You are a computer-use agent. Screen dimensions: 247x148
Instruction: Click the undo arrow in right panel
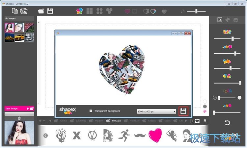point(227,123)
